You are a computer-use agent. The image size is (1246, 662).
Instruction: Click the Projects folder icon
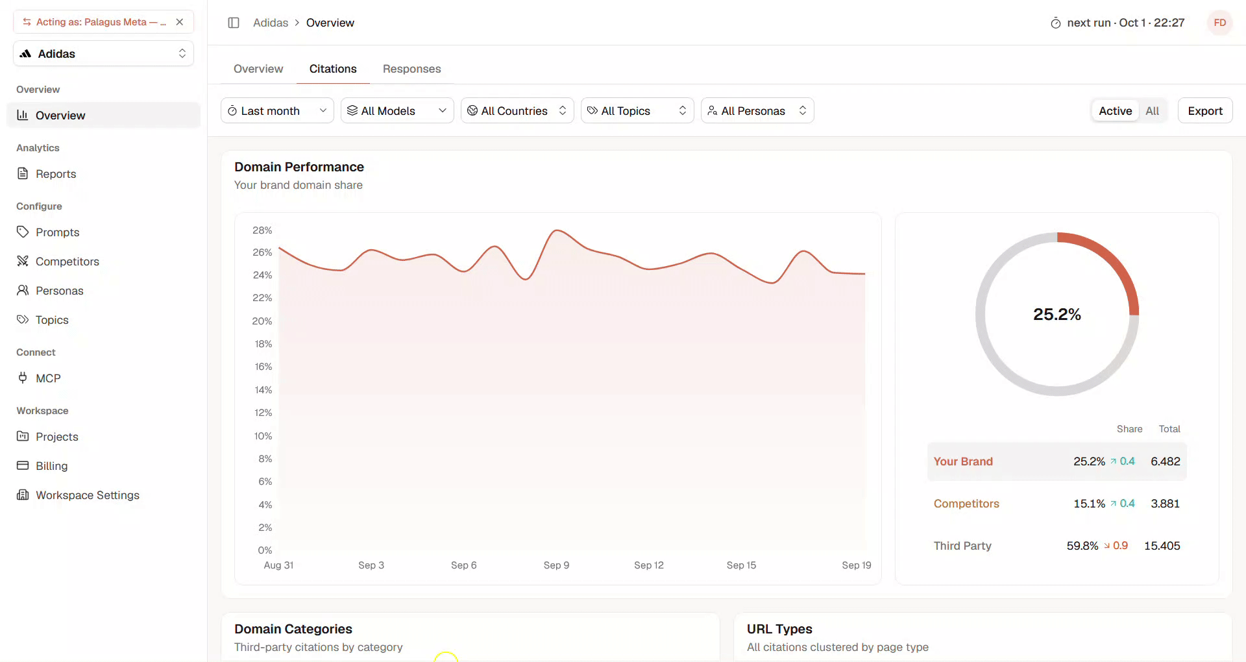(x=23, y=436)
